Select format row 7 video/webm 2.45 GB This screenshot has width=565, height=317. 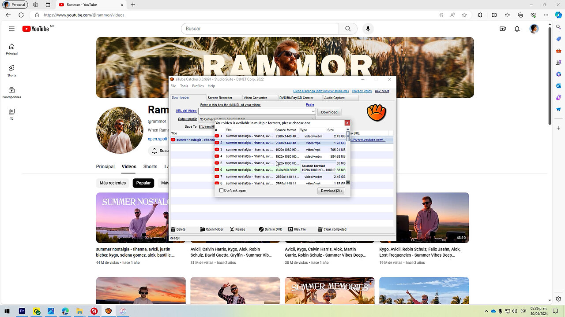280,177
